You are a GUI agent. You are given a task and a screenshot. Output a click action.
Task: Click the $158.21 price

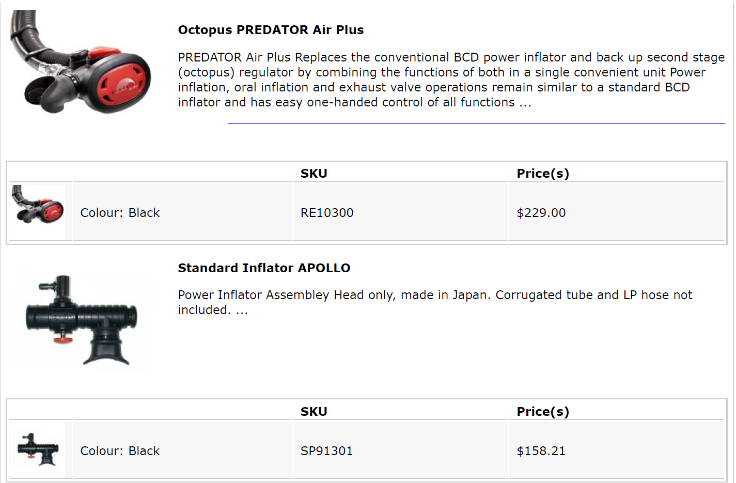click(x=541, y=451)
